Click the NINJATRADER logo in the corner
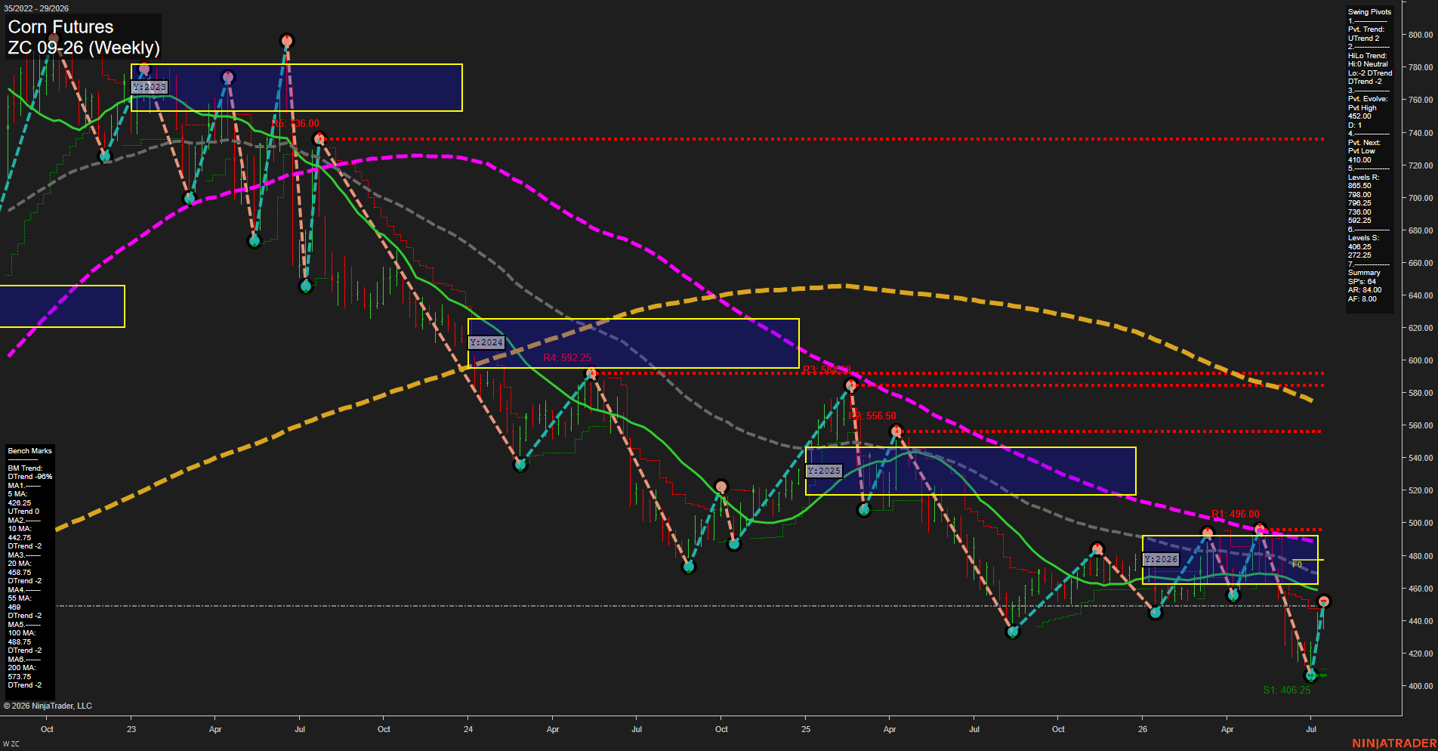 coord(1394,743)
